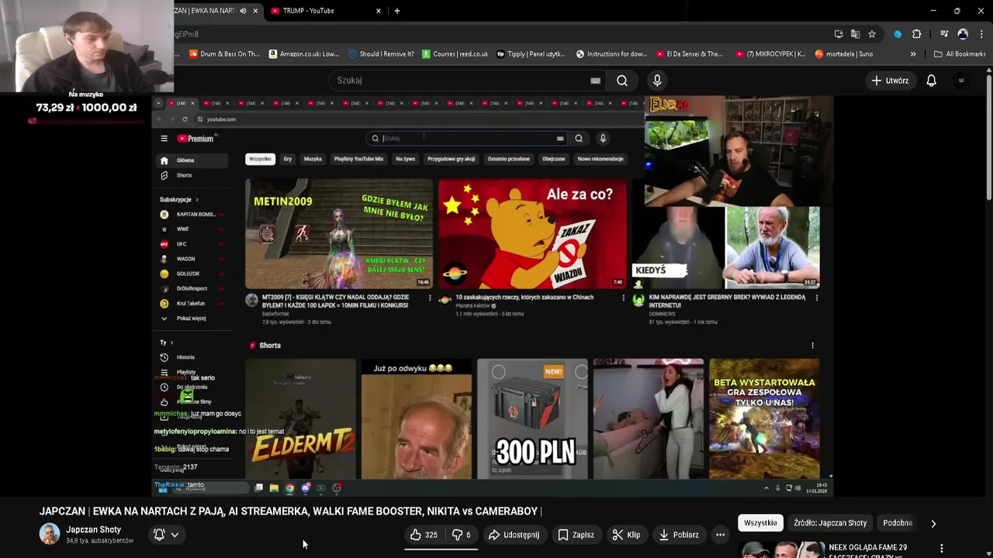
Task: Click the install app icon in address bar
Action: point(839,34)
